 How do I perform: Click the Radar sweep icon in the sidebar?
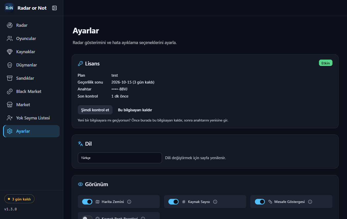pyautogui.click(x=10, y=25)
